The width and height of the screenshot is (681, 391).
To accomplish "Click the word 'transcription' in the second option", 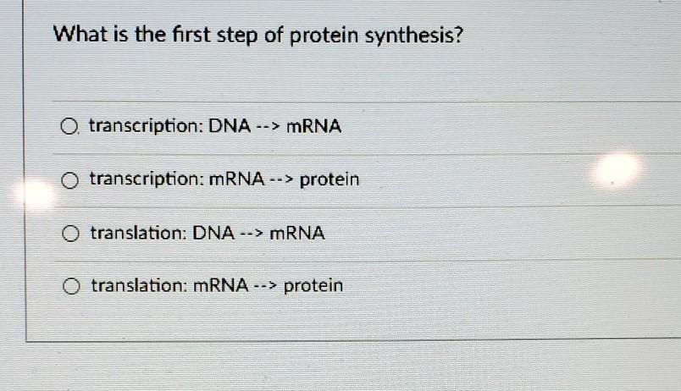I will (147, 179).
